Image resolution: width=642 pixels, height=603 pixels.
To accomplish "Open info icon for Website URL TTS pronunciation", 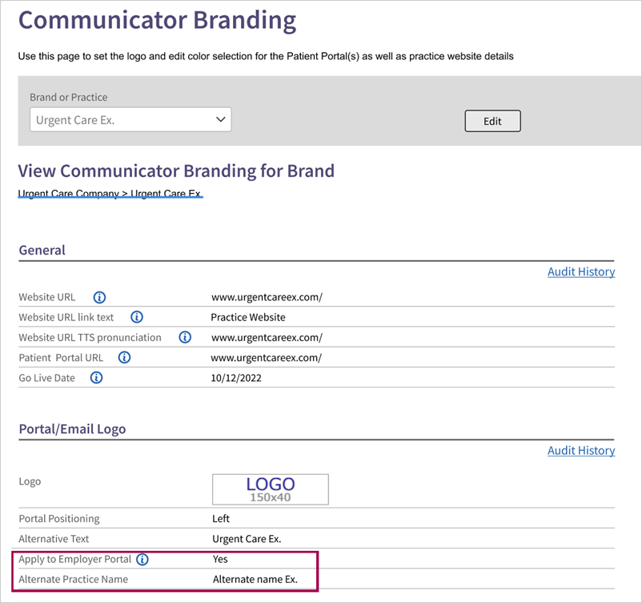I will [185, 337].
